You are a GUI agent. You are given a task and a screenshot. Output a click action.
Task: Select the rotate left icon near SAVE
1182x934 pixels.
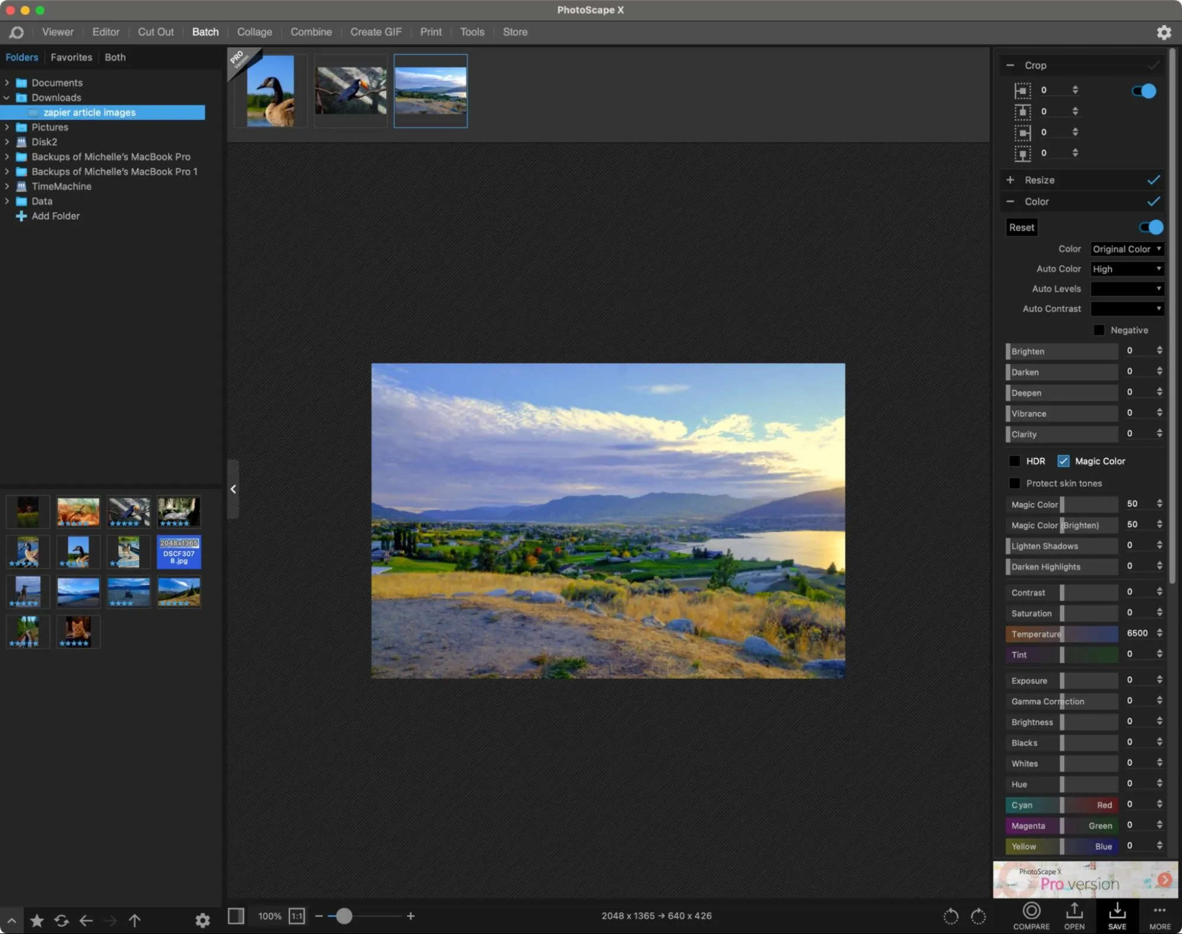951,916
